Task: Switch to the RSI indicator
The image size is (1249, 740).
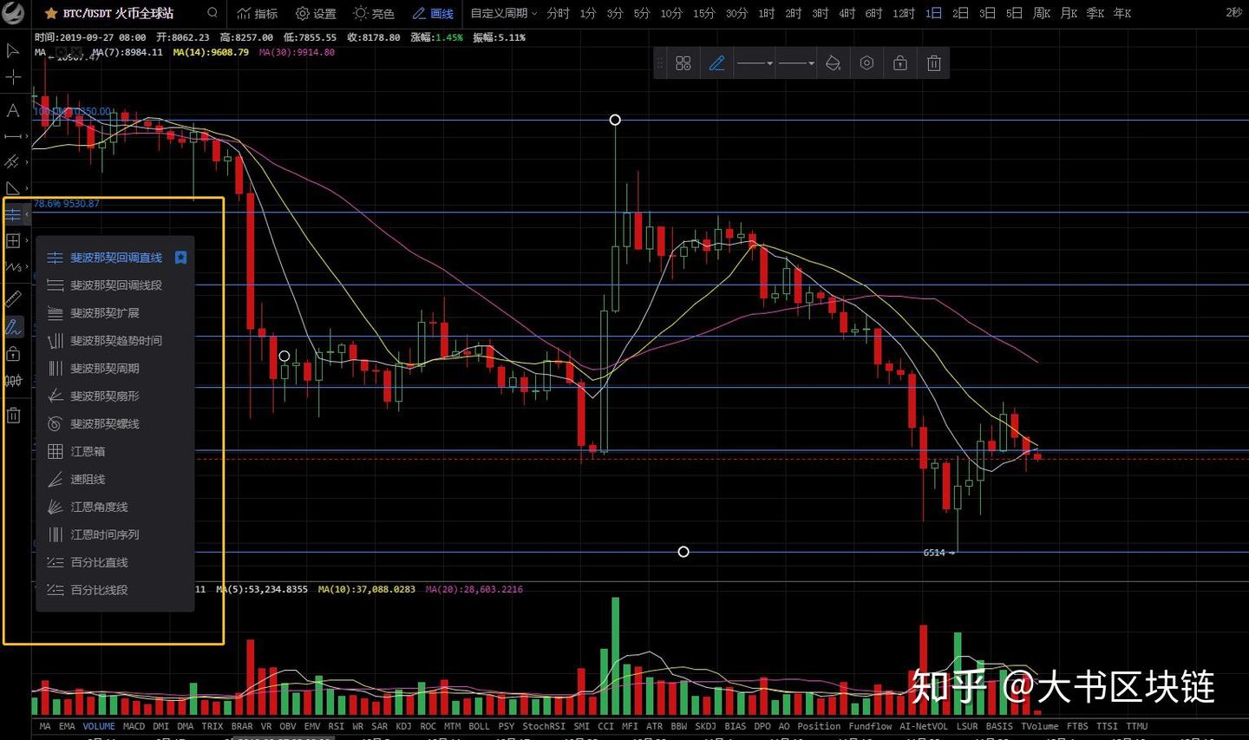Action: tap(336, 727)
